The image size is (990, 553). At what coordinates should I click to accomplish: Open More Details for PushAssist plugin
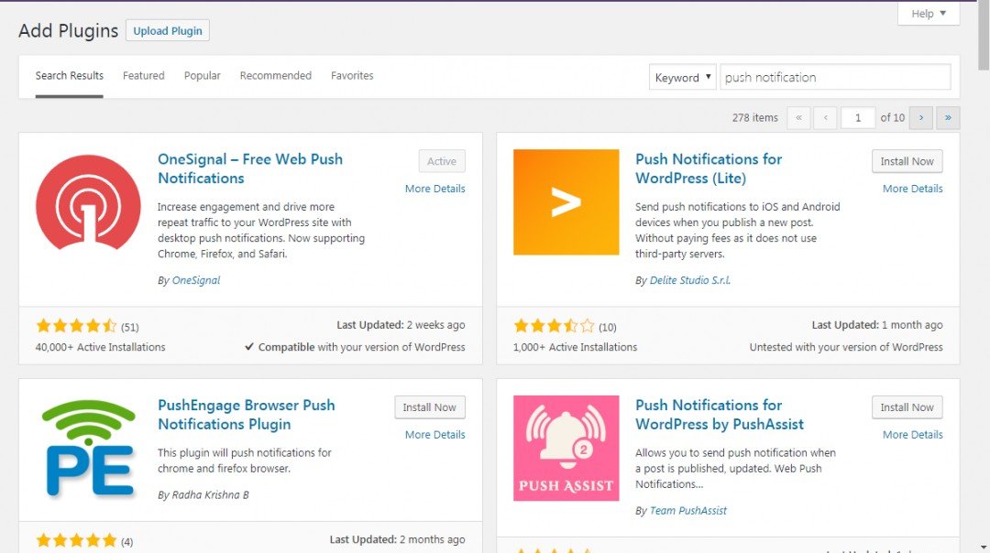[912, 435]
